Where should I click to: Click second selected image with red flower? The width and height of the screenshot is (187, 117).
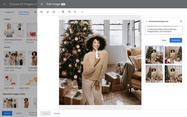click(x=26, y=103)
